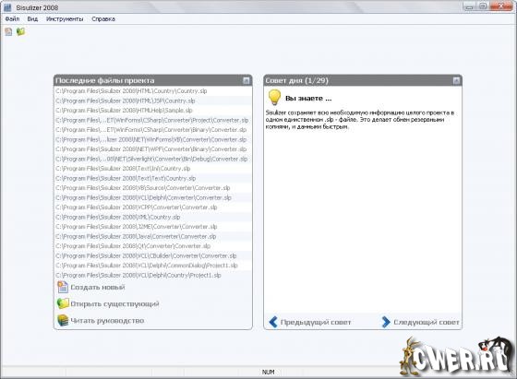Viewport: 517px width, 379px height.
Task: Click the right arrow icon for next tip
Action: point(386,322)
